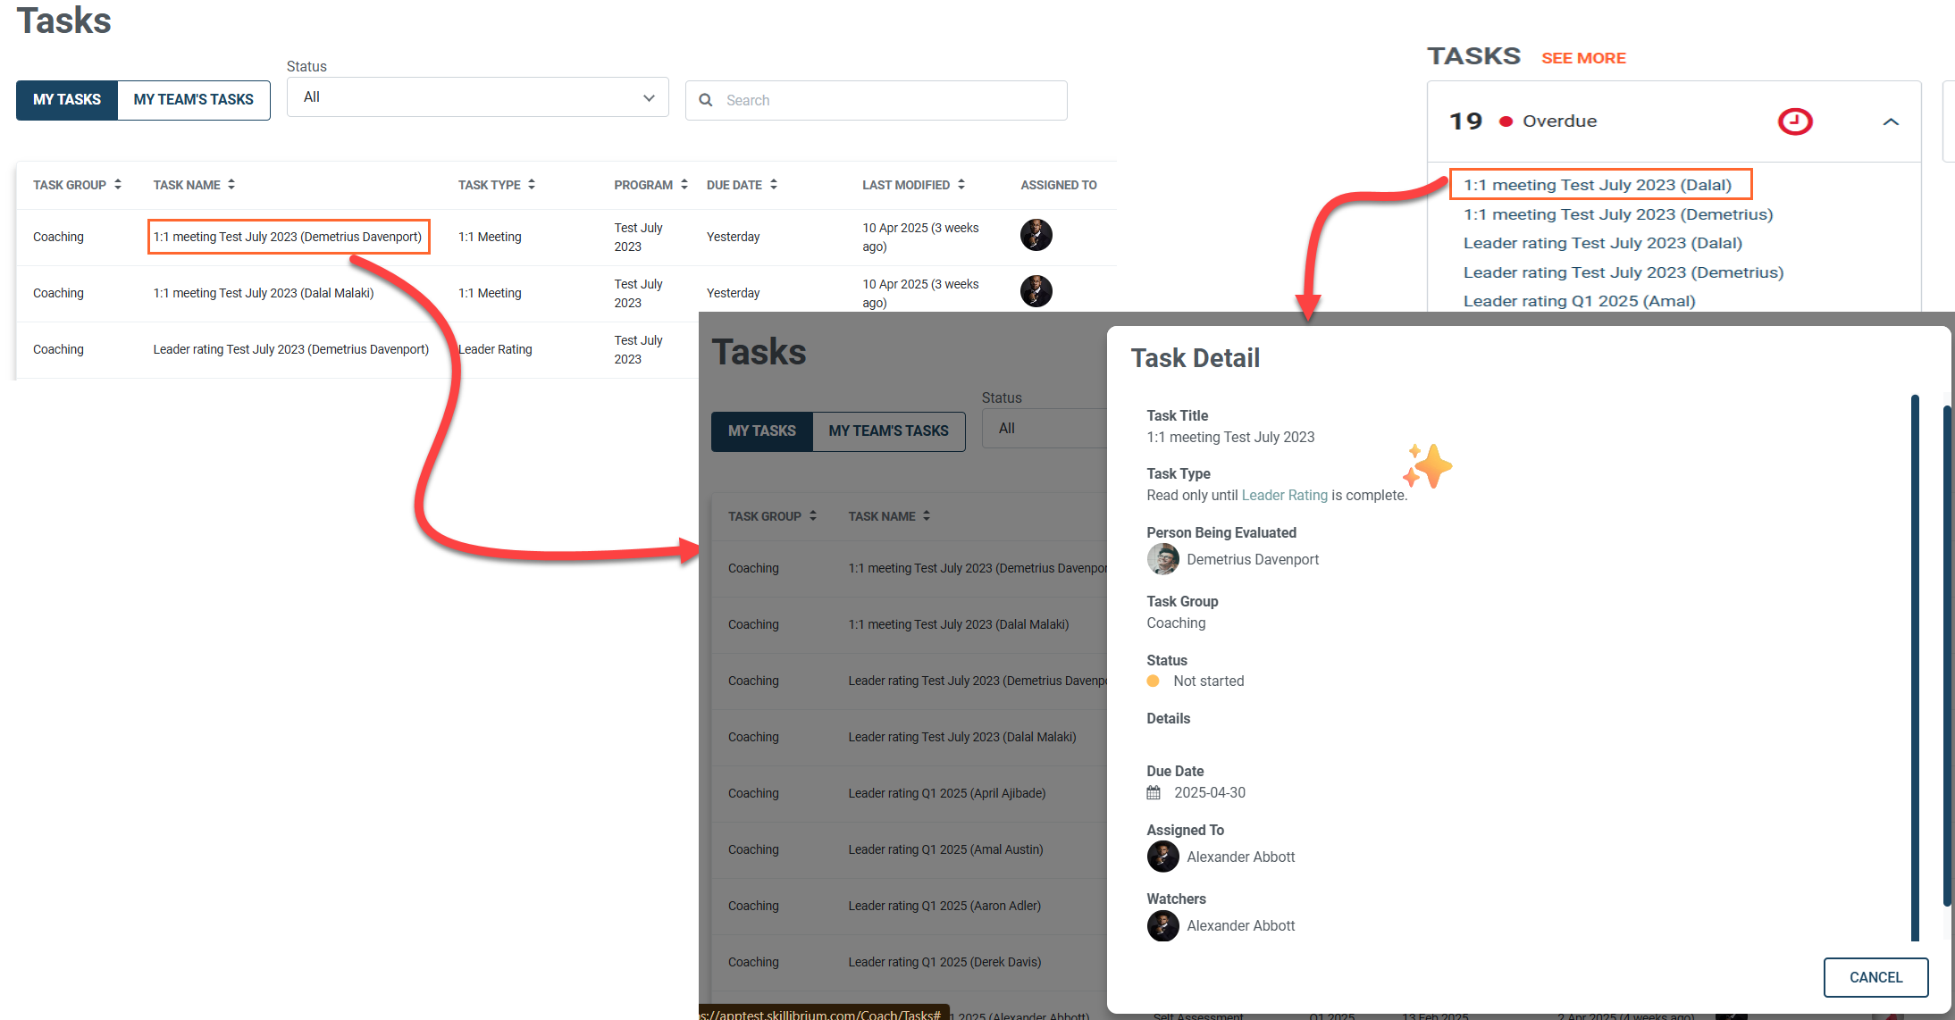Click the Task Detail vertical scrollbar
The width and height of the screenshot is (1955, 1020).
click(x=1915, y=667)
